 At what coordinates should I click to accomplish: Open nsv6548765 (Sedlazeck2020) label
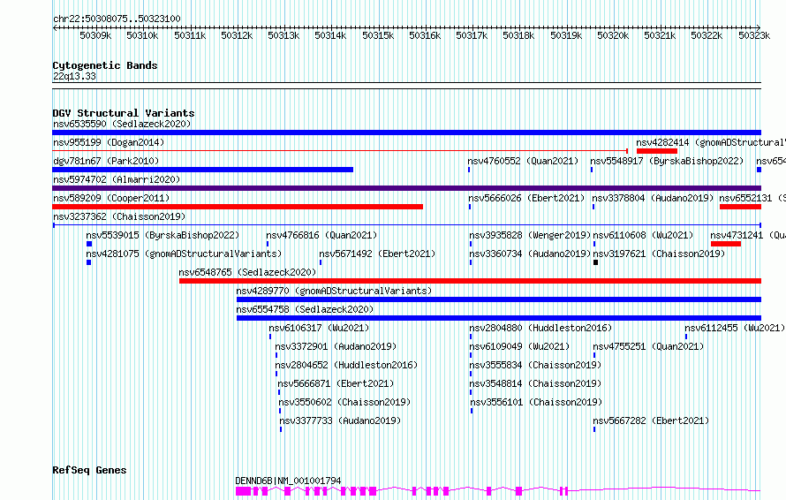pos(247,272)
